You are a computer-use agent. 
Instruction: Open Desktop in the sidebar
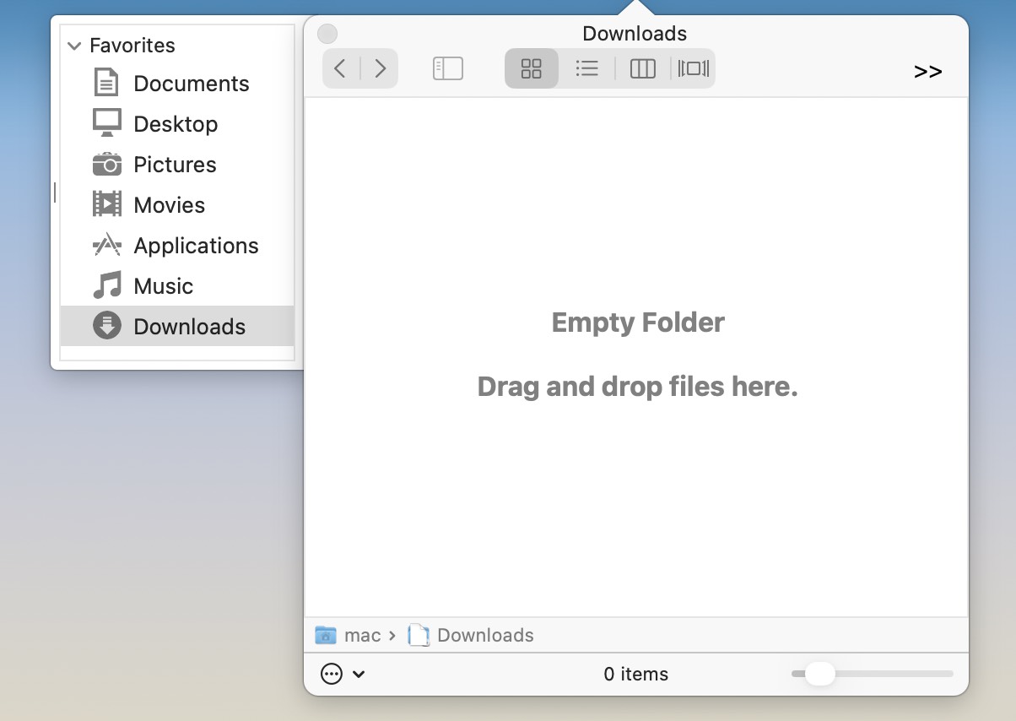tap(176, 124)
